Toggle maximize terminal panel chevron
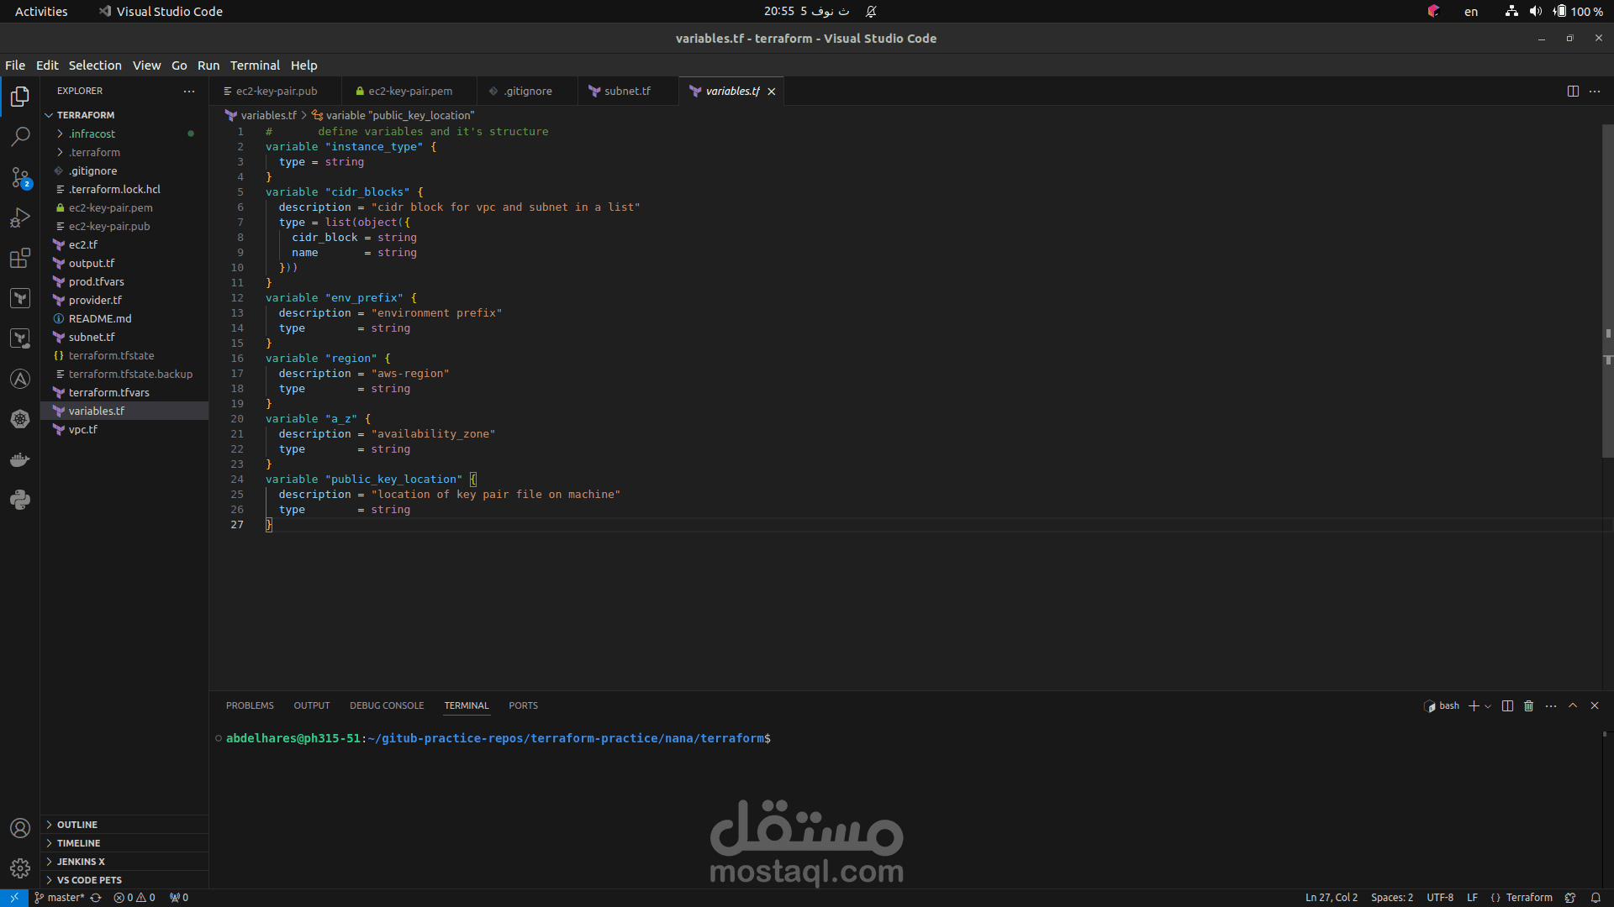Screen dimensions: 1614x907 pos(1573,706)
